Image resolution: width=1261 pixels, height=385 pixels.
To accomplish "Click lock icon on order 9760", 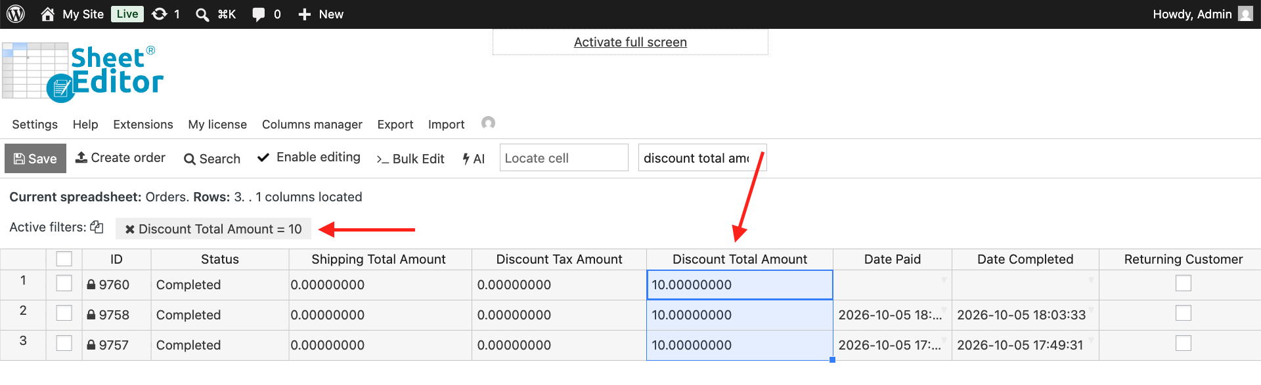I will [x=91, y=285].
